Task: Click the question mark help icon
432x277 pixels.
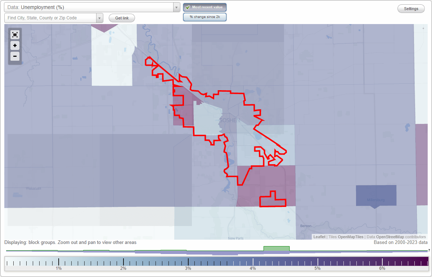Action: pyautogui.click(x=429, y=250)
